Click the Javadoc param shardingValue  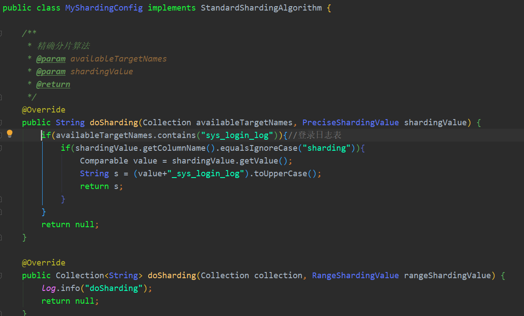click(102, 72)
